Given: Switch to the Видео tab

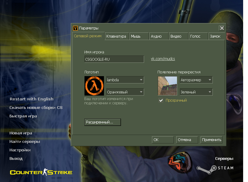Looking at the screenshot, I should click(x=179, y=36).
